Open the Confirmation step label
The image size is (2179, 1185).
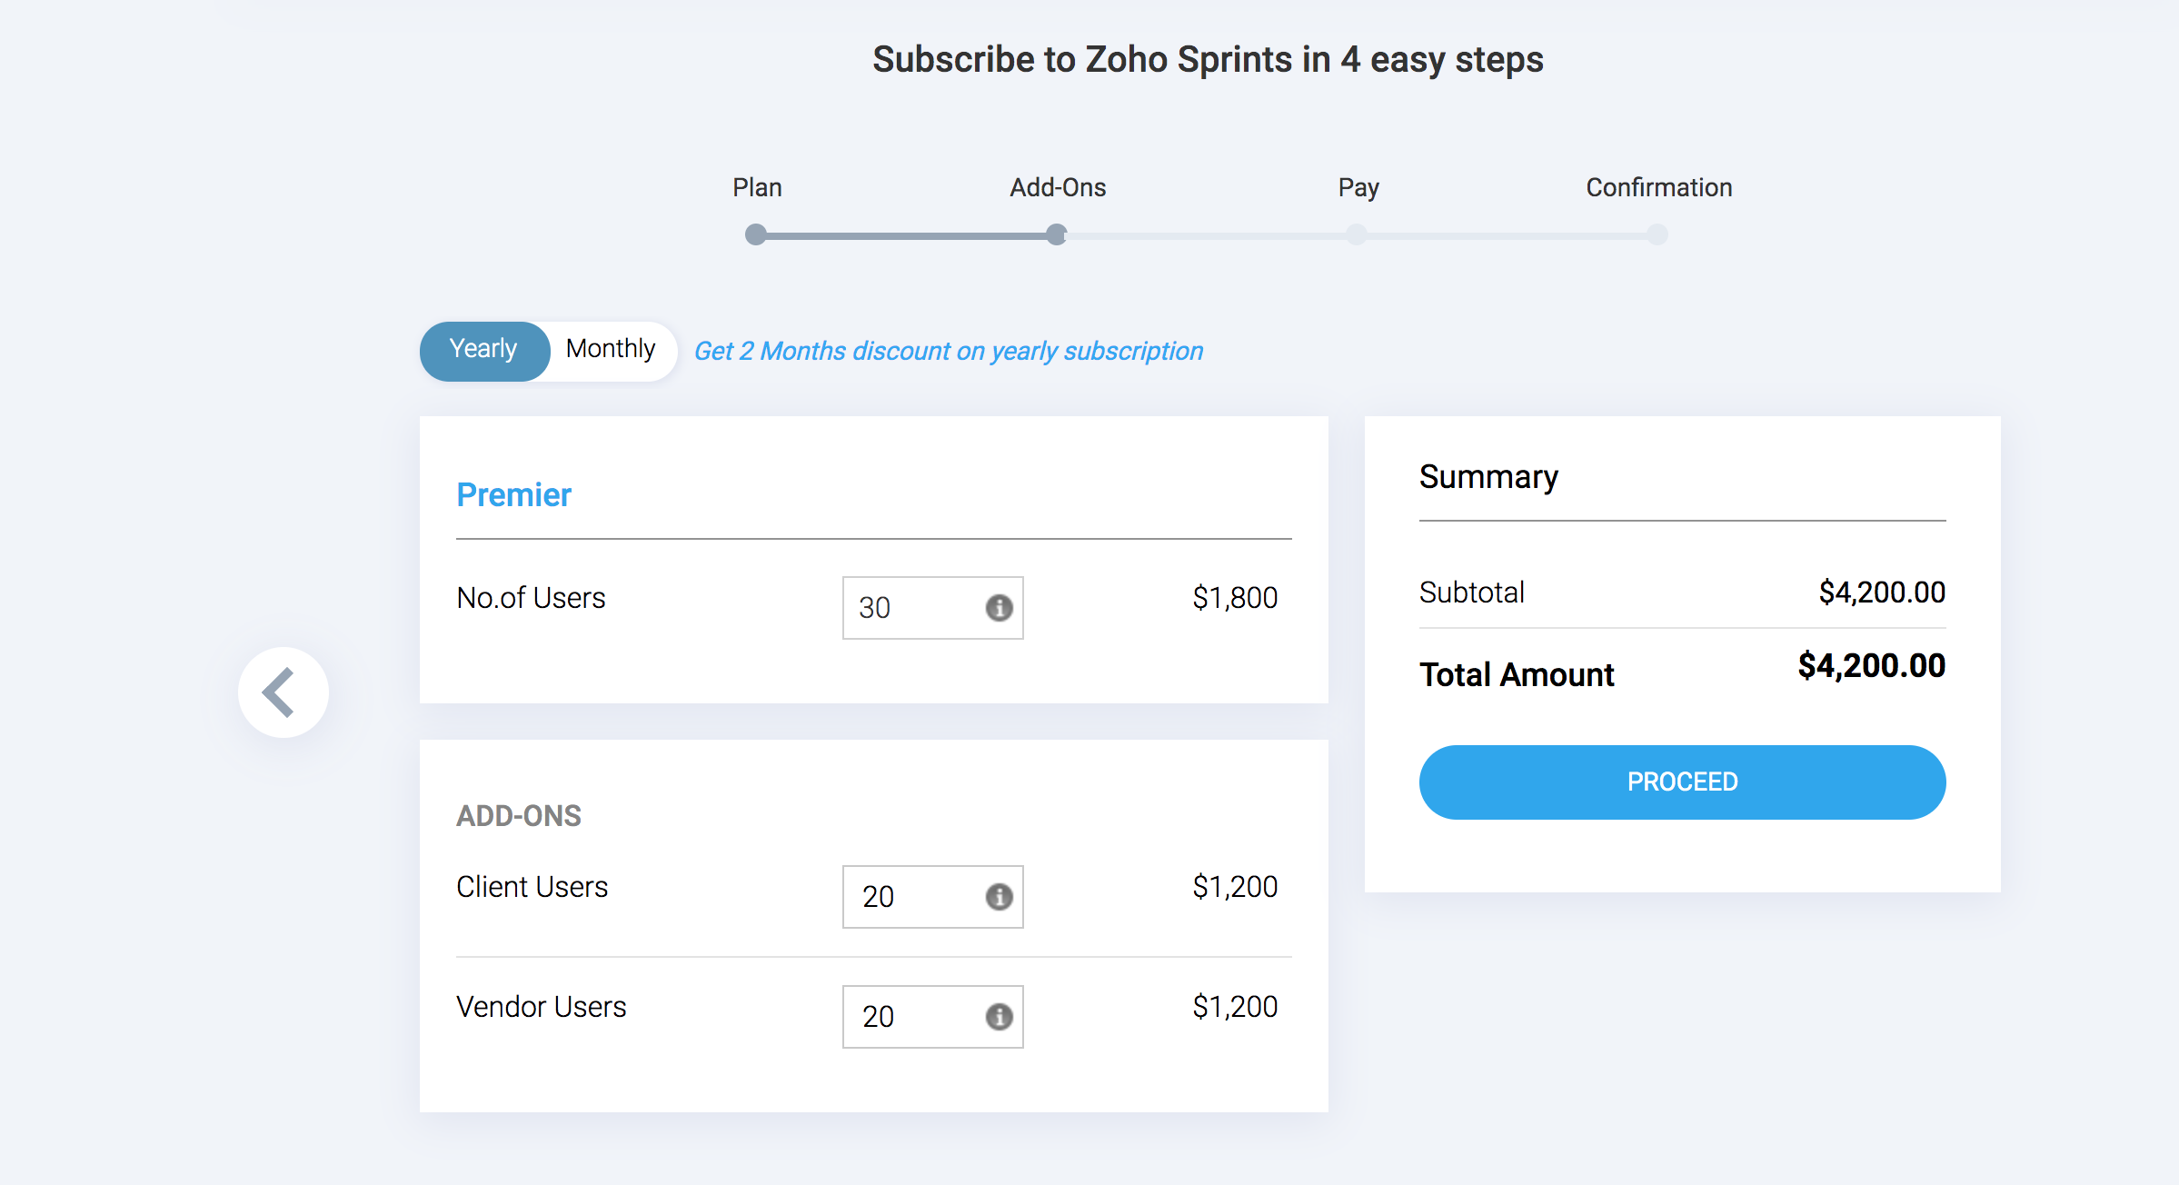[x=1659, y=187]
